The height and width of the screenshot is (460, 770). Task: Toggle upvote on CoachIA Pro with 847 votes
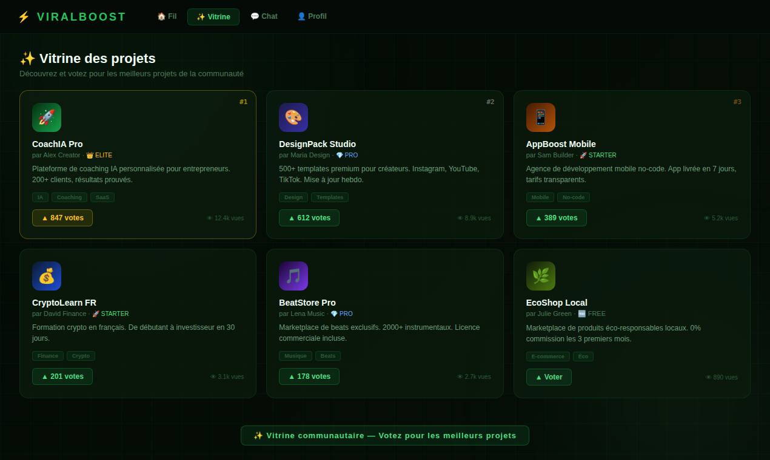pyautogui.click(x=62, y=218)
